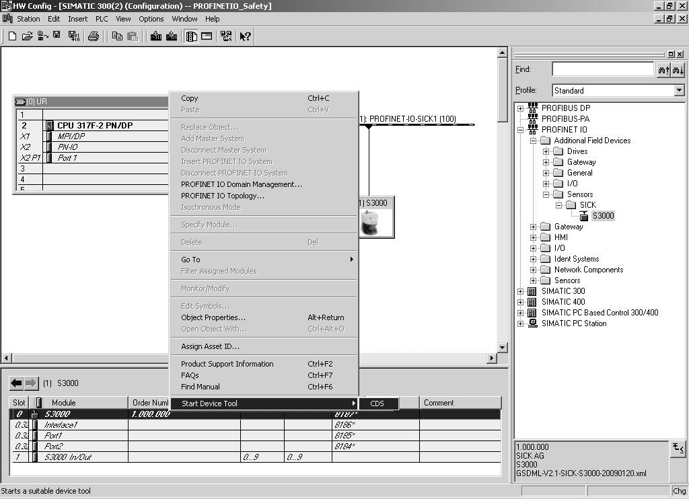Expand the HMI folder node
Screen dimensions: 689x499
[533, 237]
